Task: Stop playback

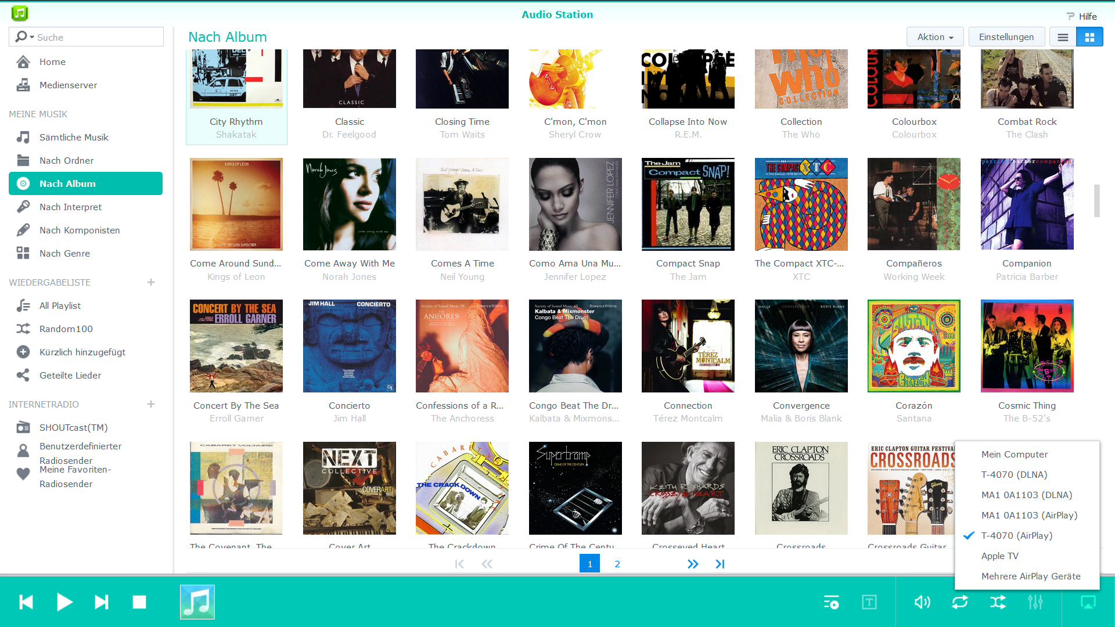Action: (x=139, y=602)
